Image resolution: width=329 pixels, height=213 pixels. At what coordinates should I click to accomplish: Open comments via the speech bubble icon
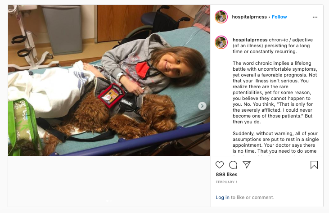[x=233, y=165]
